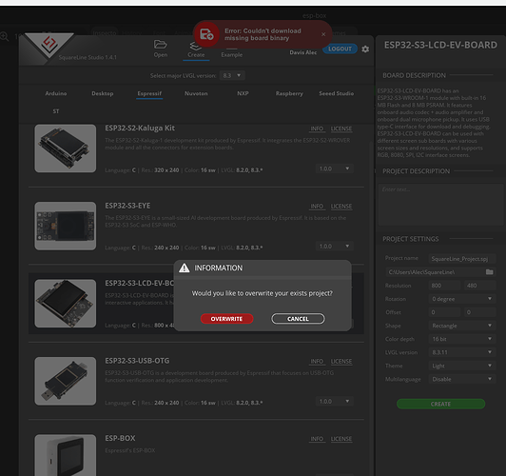Click the Project name input field

462,259
